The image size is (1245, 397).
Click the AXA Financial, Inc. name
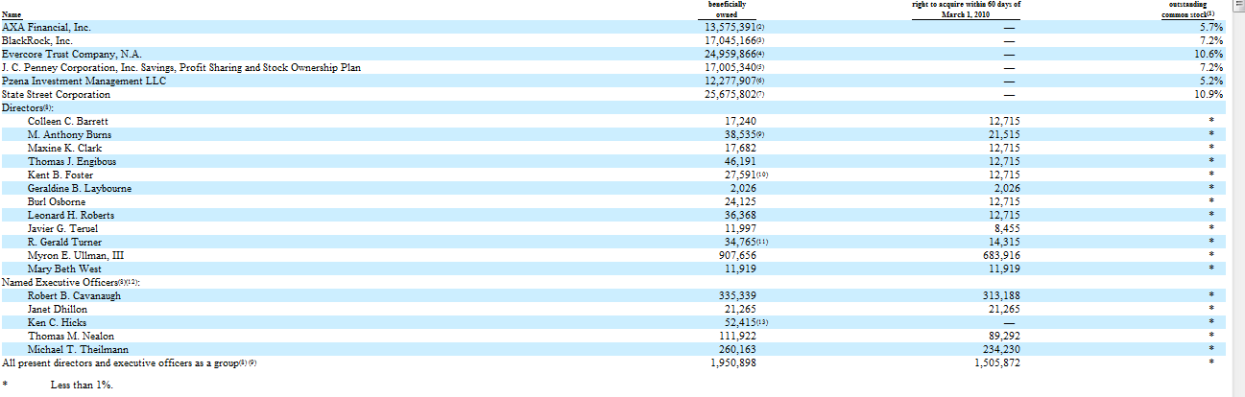pos(46,28)
